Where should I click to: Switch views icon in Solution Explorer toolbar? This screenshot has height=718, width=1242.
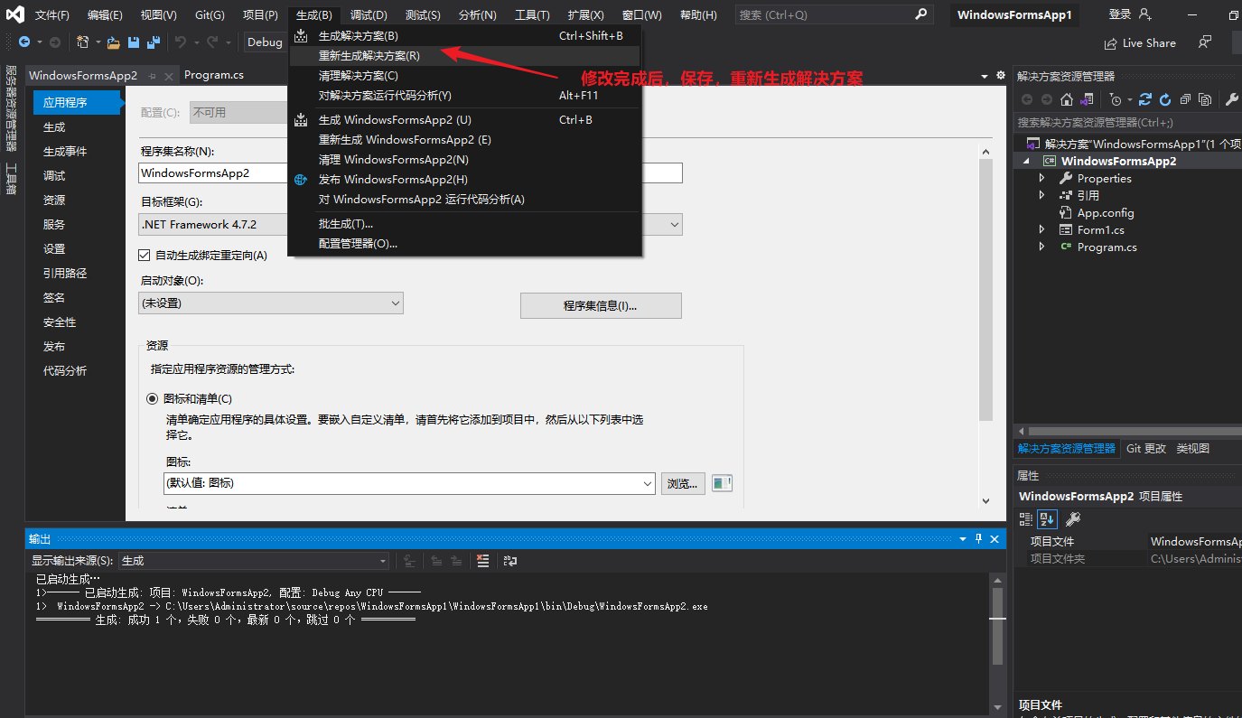(x=1088, y=99)
